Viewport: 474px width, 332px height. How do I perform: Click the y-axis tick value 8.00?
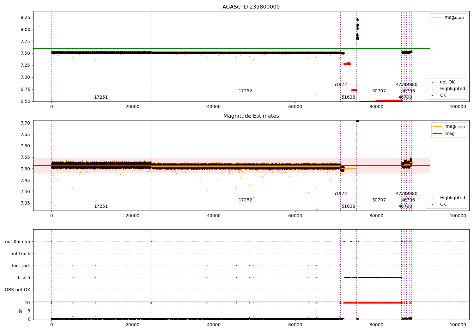click(x=25, y=29)
